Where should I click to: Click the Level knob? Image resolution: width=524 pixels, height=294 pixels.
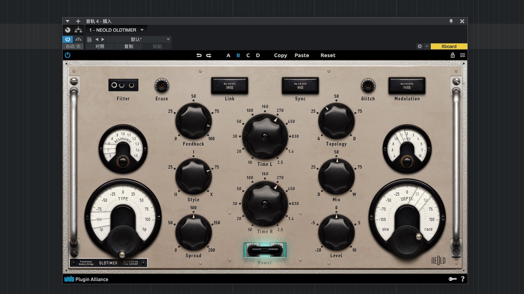pos(336,232)
